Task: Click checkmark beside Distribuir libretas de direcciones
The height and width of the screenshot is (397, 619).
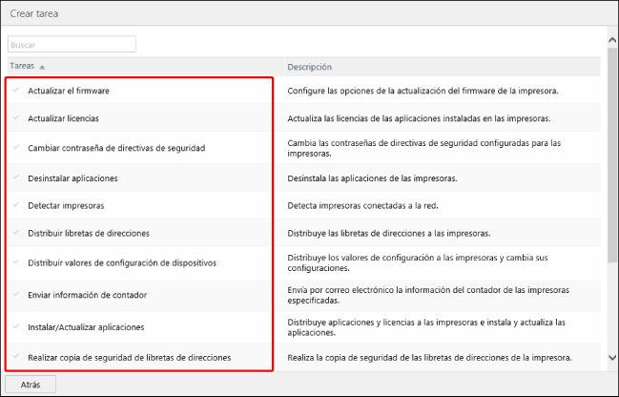Action: tap(16, 233)
